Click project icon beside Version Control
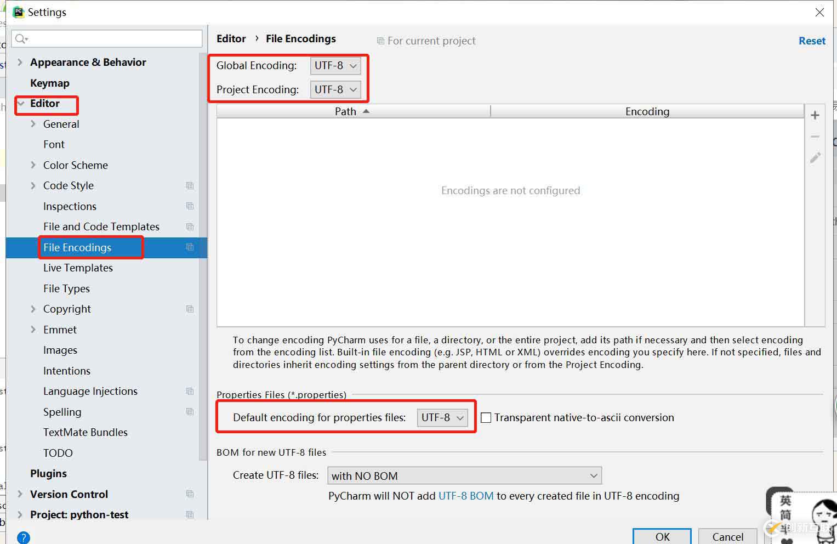Image resolution: width=837 pixels, height=544 pixels. [190, 494]
